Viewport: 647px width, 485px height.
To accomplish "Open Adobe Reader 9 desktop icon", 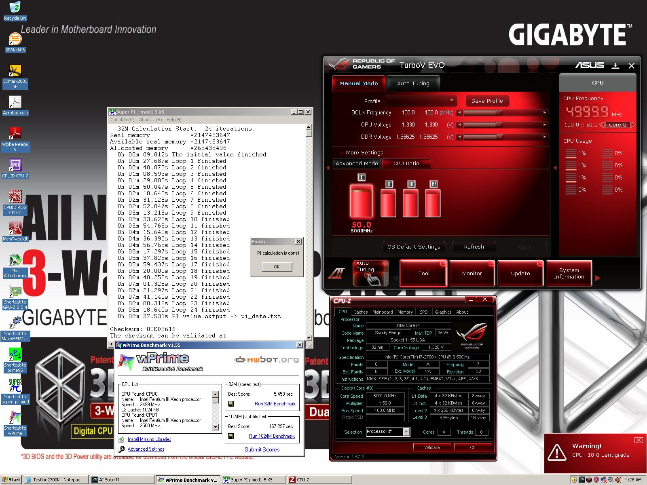I will point(15,139).
